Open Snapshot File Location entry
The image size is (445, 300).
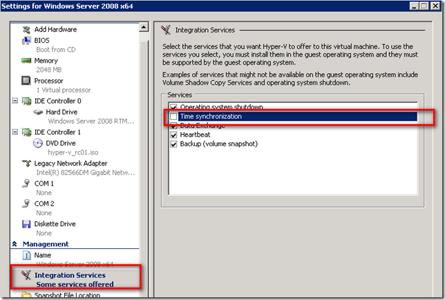click(x=67, y=295)
